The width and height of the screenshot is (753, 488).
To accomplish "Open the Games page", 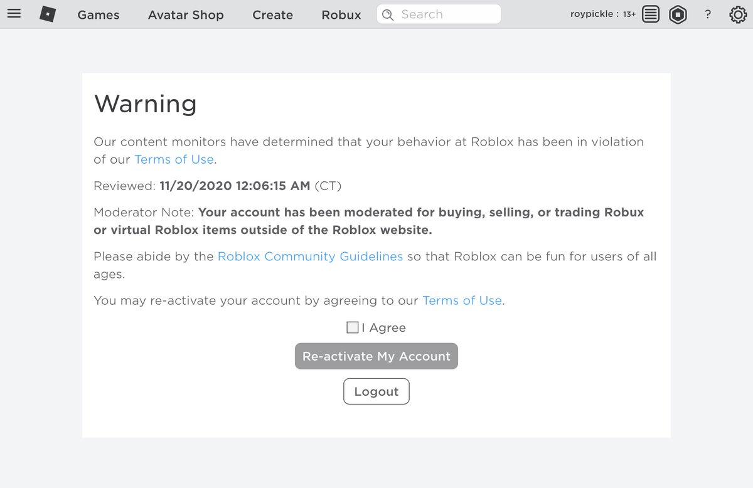I will pos(99,14).
